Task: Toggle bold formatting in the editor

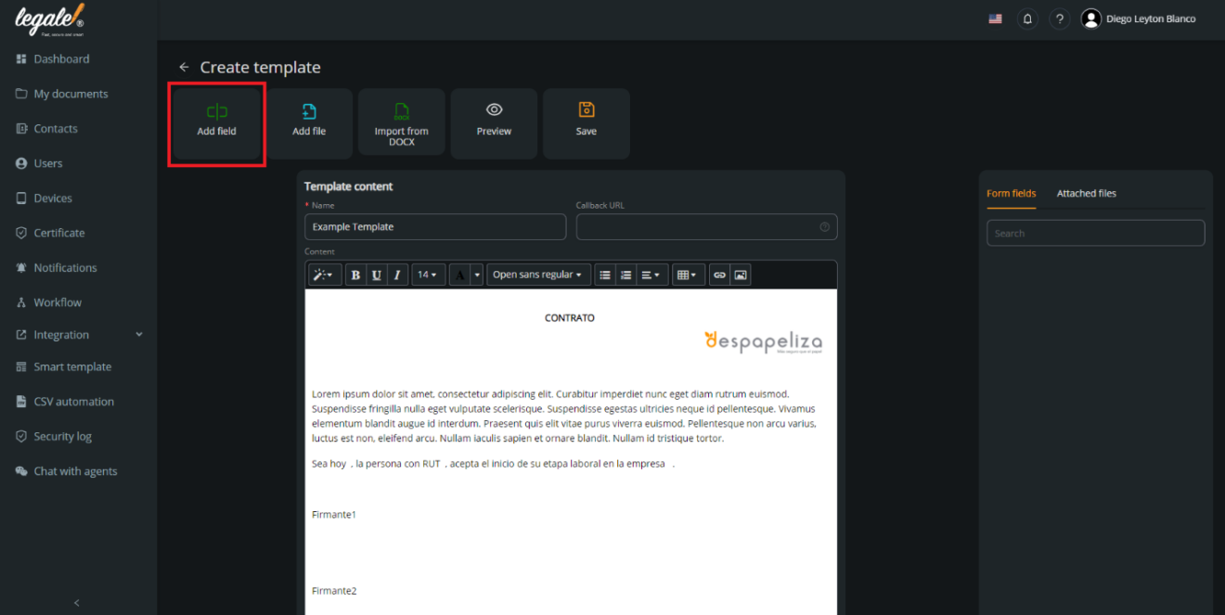Action: coord(355,274)
